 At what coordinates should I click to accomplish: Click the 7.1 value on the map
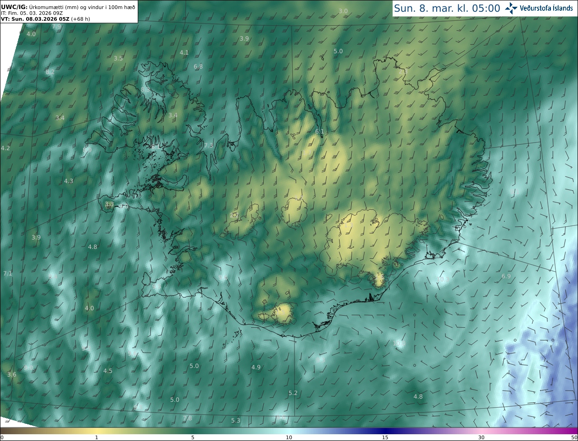(x=8, y=273)
